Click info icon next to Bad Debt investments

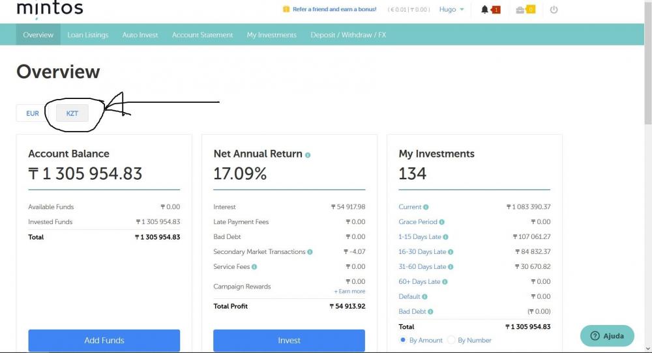click(431, 312)
